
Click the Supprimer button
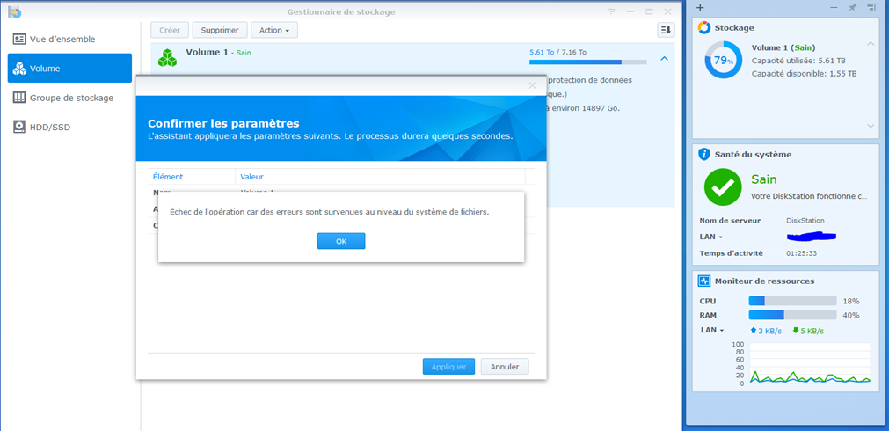click(220, 30)
